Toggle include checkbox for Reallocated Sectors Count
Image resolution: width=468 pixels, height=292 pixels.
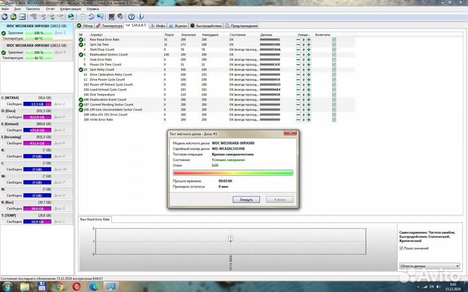(x=334, y=55)
